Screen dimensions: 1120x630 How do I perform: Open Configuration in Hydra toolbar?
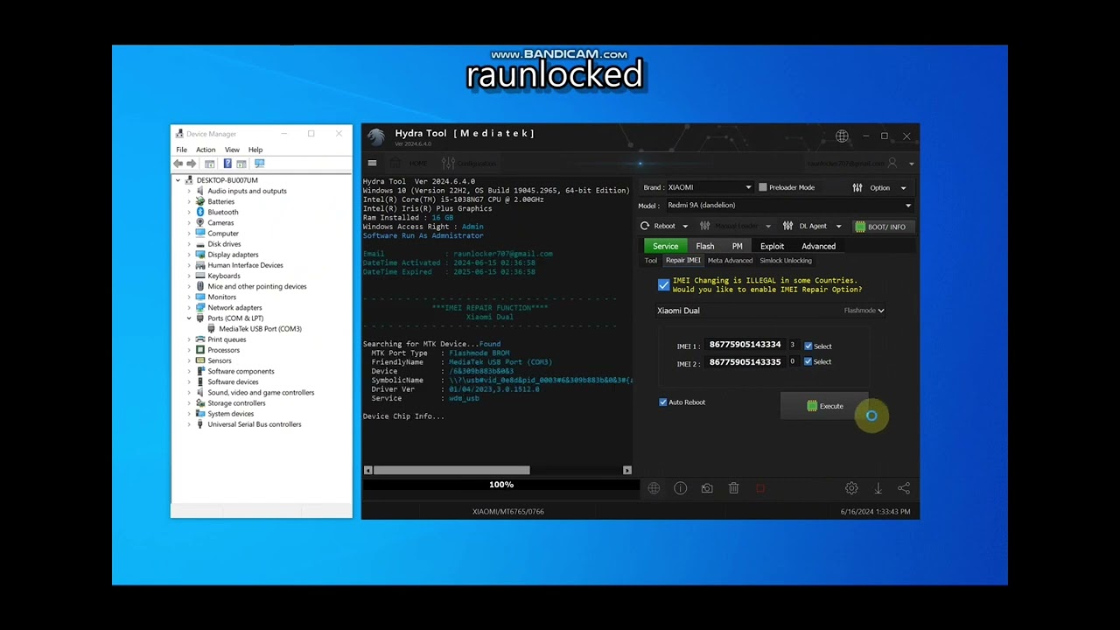coord(469,164)
